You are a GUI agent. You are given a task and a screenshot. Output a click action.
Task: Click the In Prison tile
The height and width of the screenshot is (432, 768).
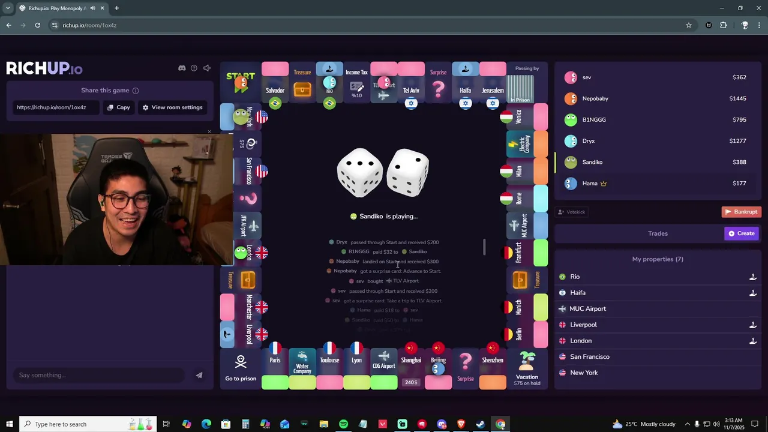tap(520, 89)
